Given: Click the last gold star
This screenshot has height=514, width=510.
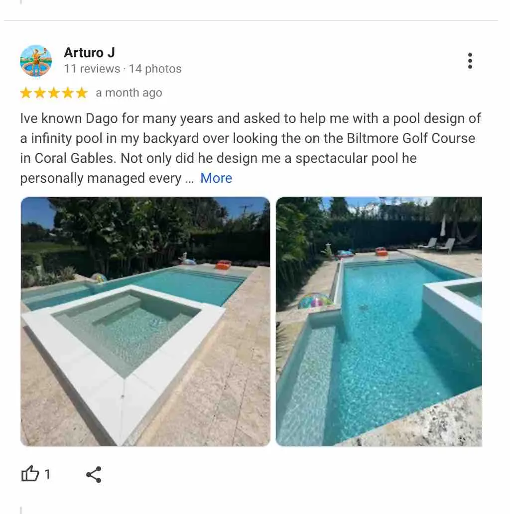Looking at the screenshot, I should pyautogui.click(x=82, y=93).
